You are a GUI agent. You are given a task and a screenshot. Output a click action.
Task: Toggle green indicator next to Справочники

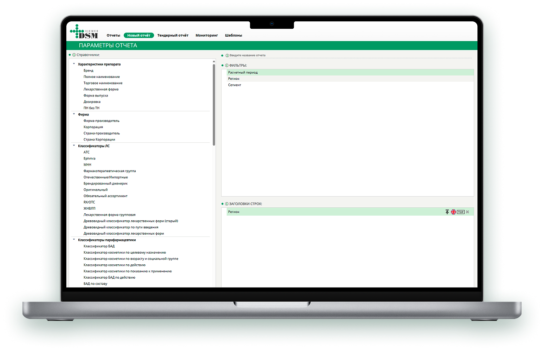point(69,54)
